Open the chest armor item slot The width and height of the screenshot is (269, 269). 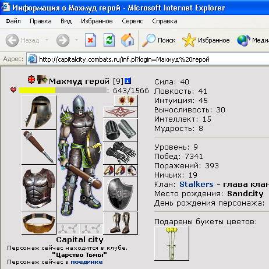coord(39,187)
